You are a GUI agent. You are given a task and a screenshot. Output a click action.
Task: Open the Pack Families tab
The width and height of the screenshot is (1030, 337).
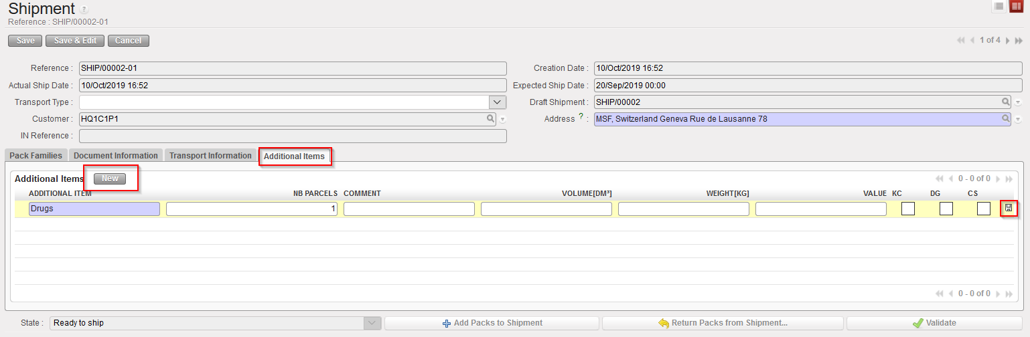pos(36,156)
